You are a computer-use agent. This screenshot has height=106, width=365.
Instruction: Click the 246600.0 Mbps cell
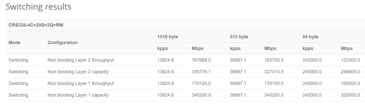point(350,72)
